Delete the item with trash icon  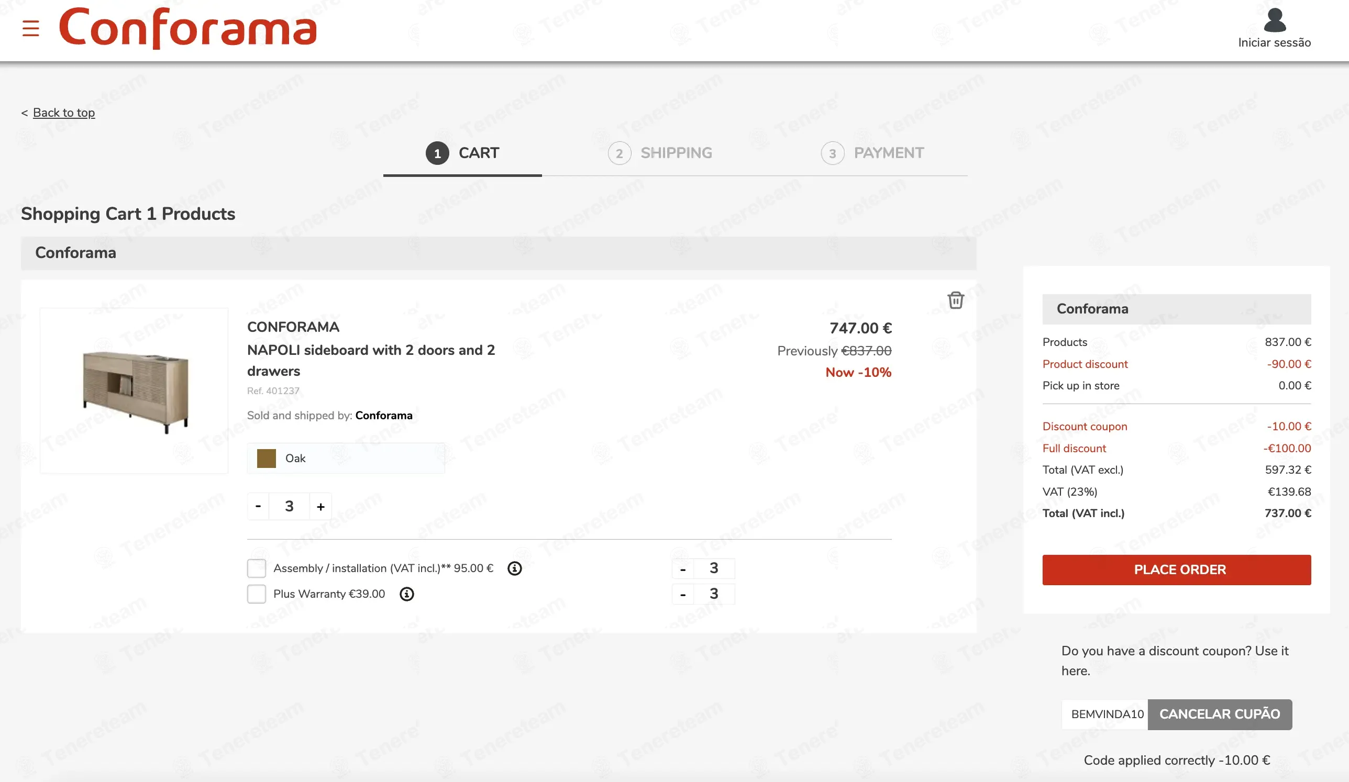(956, 300)
